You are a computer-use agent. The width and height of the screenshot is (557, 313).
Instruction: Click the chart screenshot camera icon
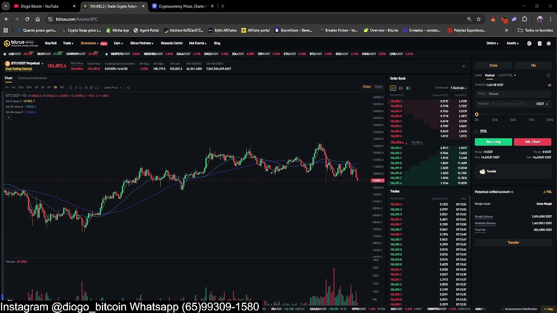(91, 87)
